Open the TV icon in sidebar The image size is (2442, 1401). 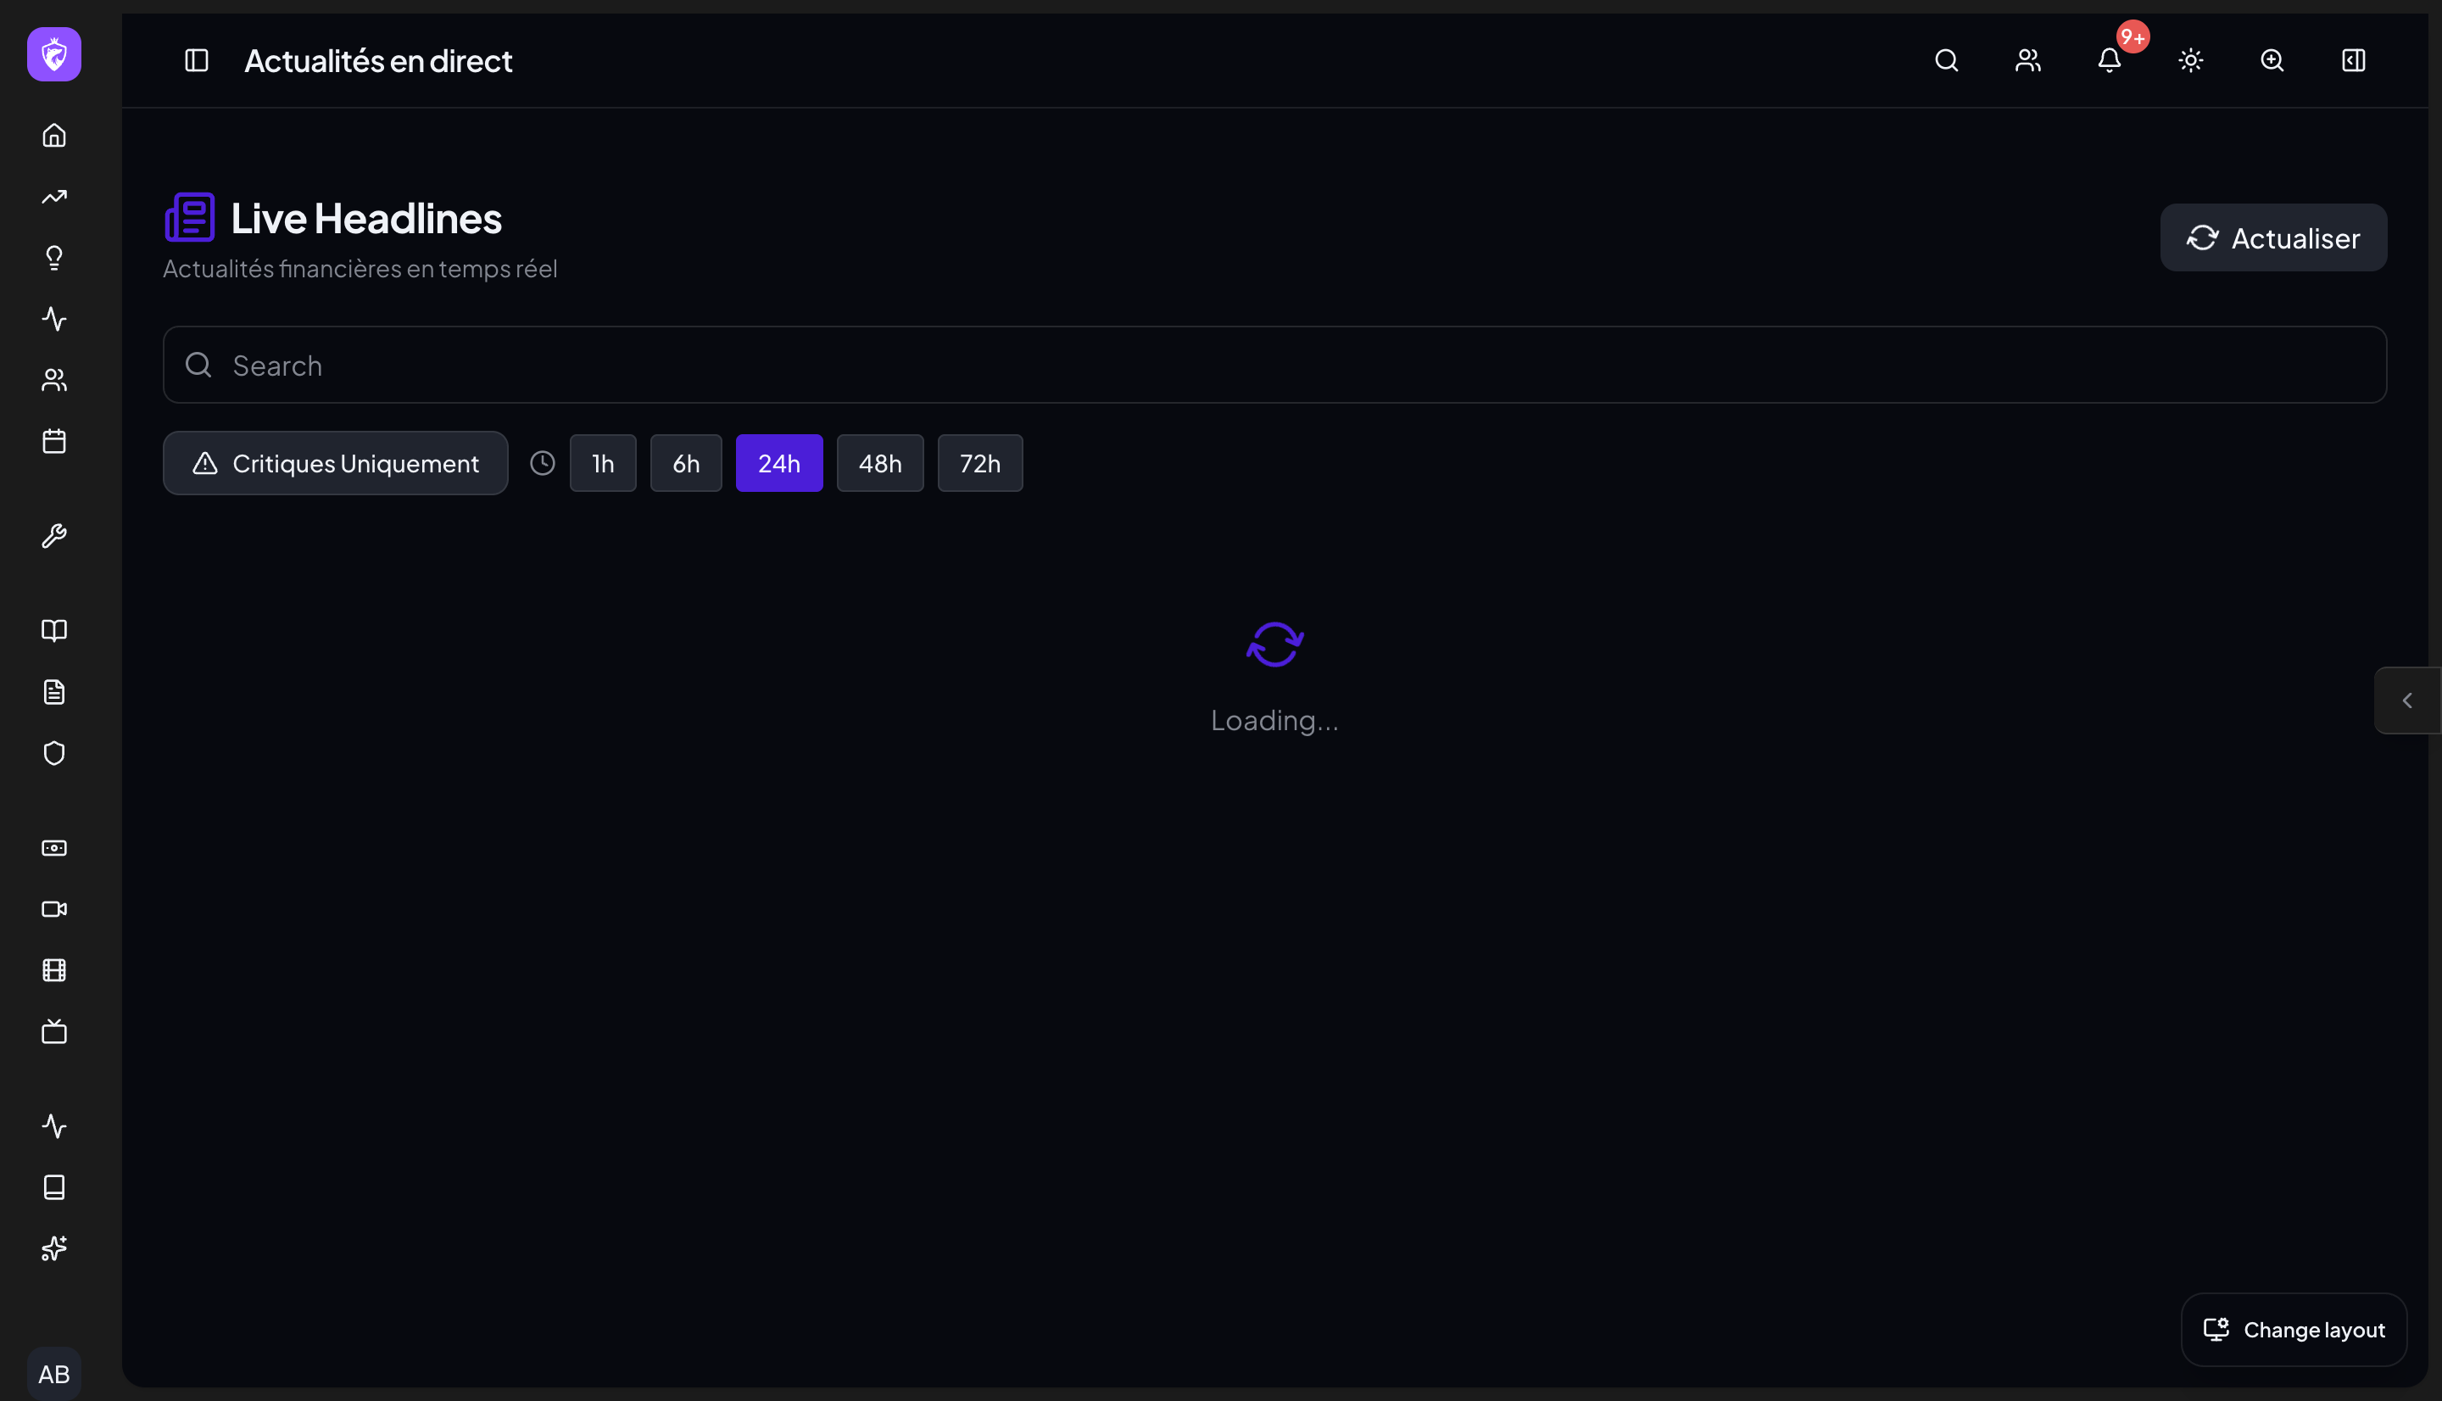(x=54, y=1031)
